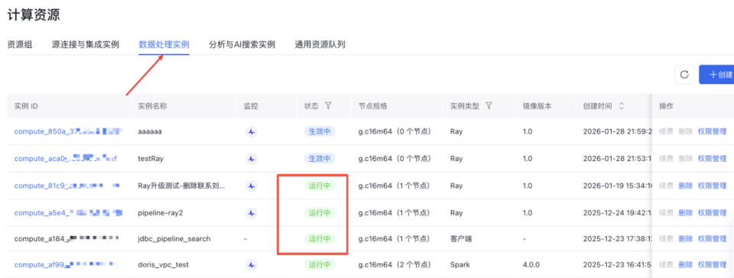This screenshot has height=278, width=734.
Task: Click instance name jdbc_pipeline_search
Action: pyautogui.click(x=174, y=239)
